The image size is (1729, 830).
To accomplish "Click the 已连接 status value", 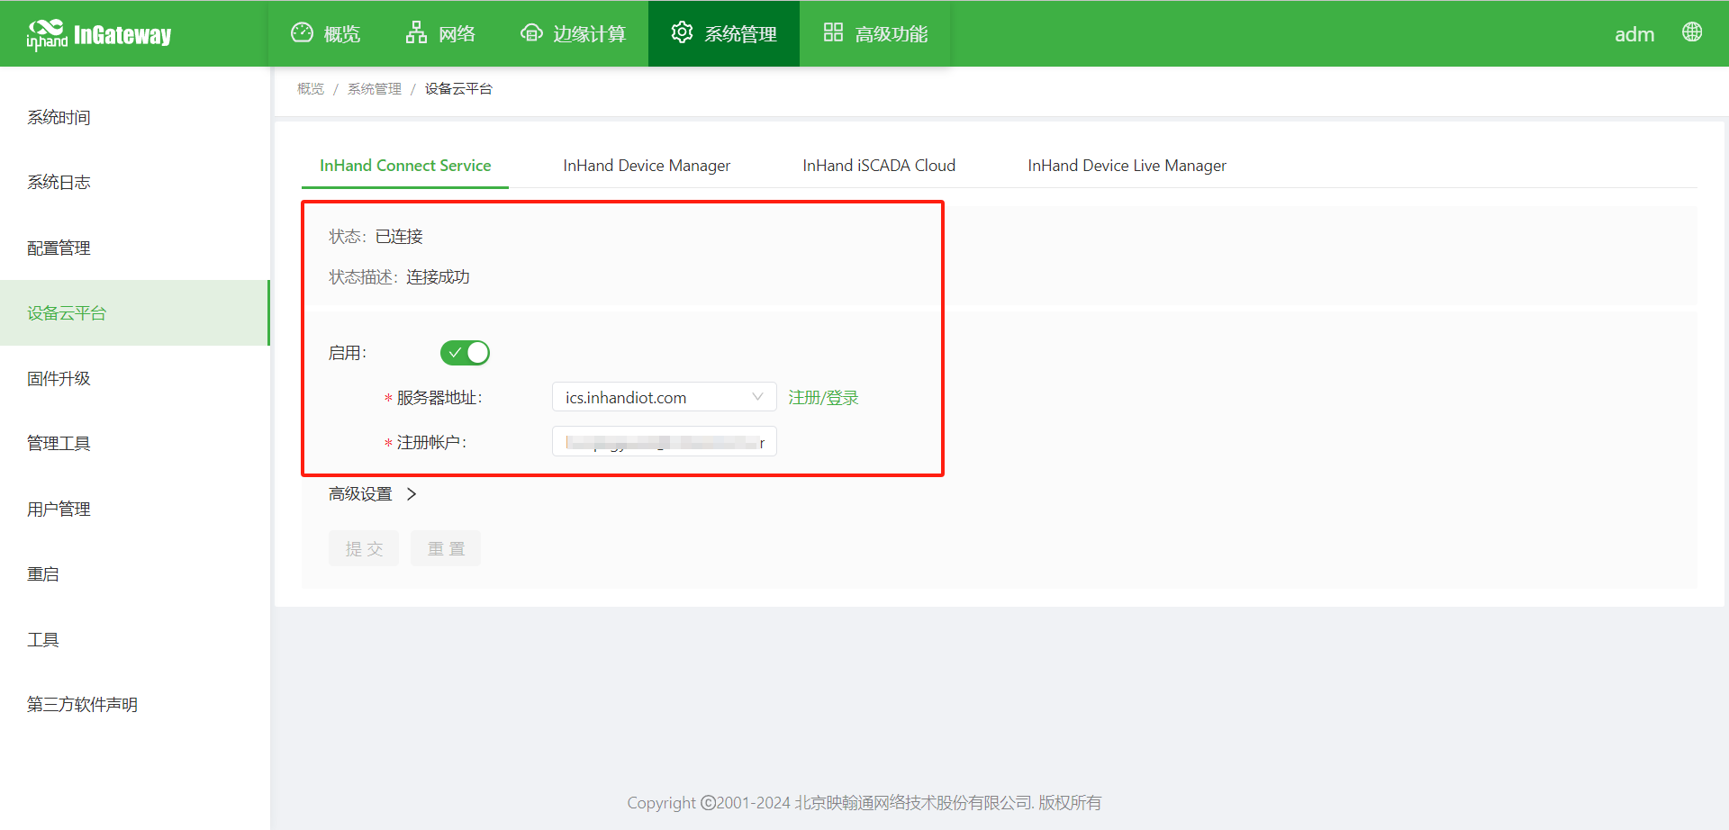I will point(399,237).
